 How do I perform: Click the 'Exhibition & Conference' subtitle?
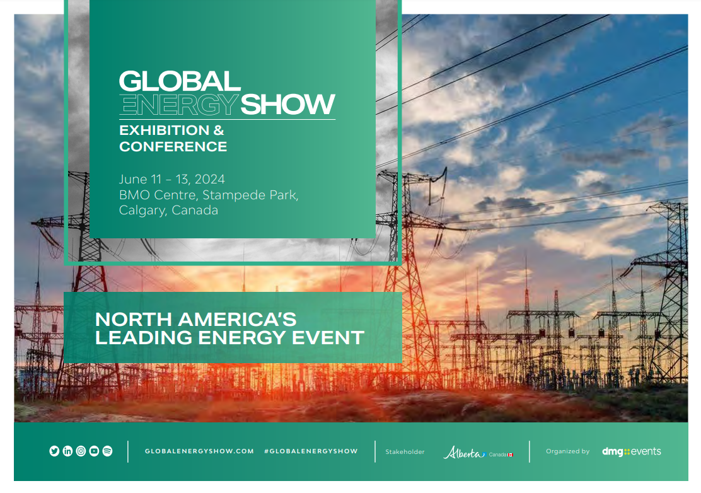click(x=173, y=139)
